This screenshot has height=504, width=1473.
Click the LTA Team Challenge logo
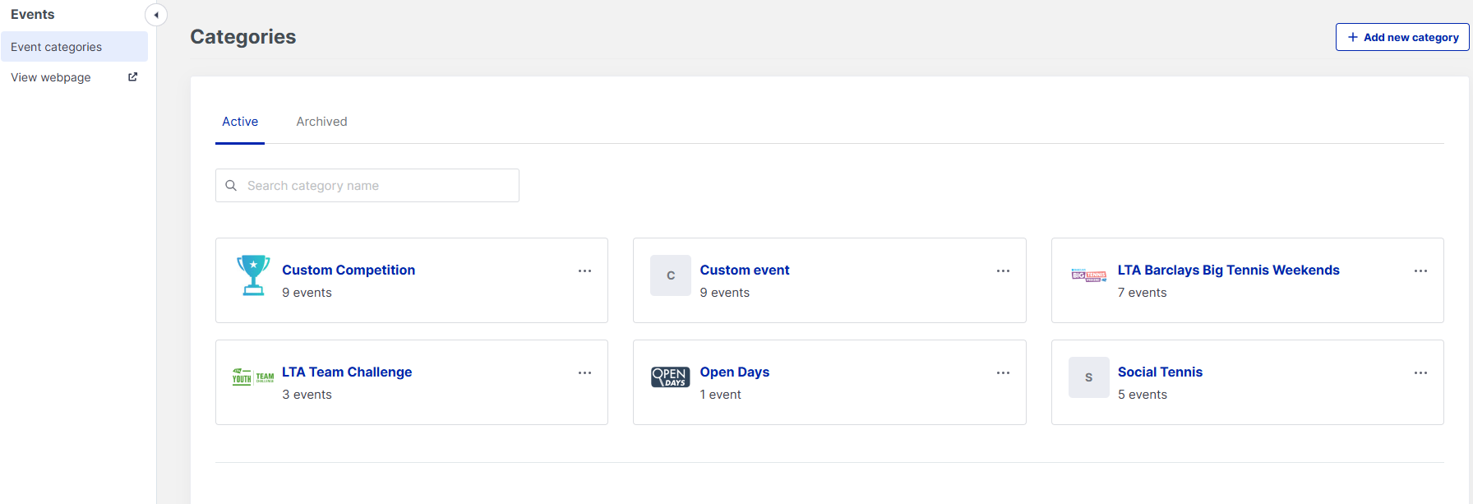click(x=253, y=377)
